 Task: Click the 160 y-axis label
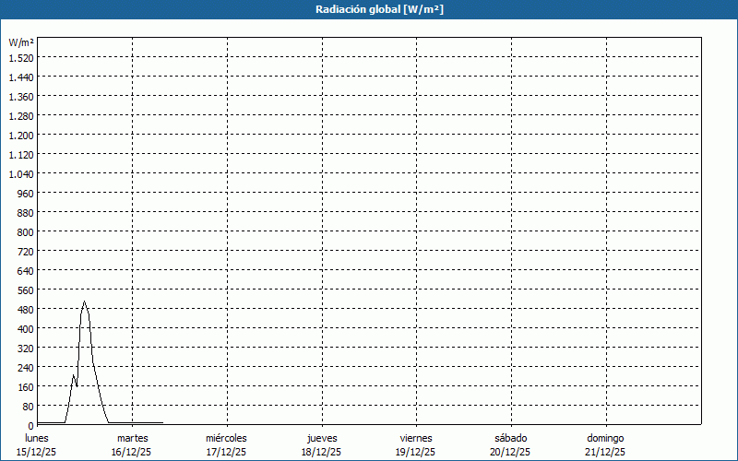point(26,387)
